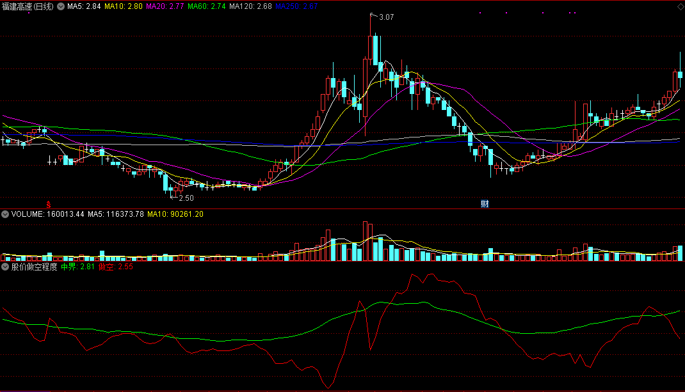Open the 财 financial event marker
The width and height of the screenshot is (685, 392).
click(x=485, y=204)
